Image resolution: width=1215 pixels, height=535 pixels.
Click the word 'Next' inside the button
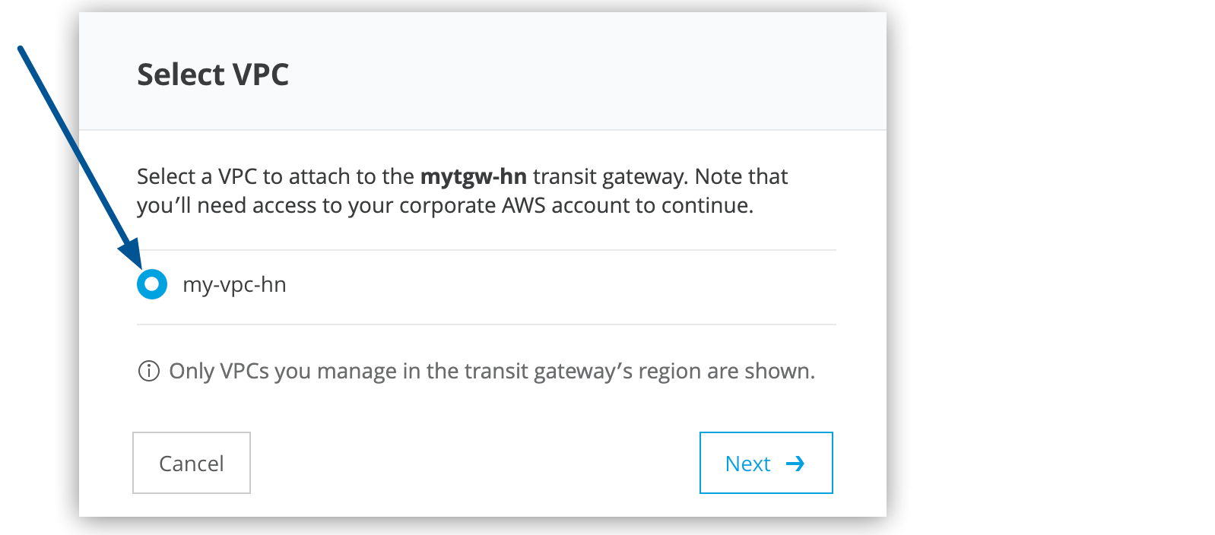748,464
